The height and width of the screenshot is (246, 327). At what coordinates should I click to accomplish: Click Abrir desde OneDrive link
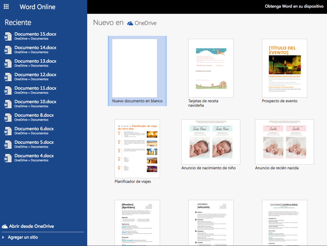tap(31, 226)
